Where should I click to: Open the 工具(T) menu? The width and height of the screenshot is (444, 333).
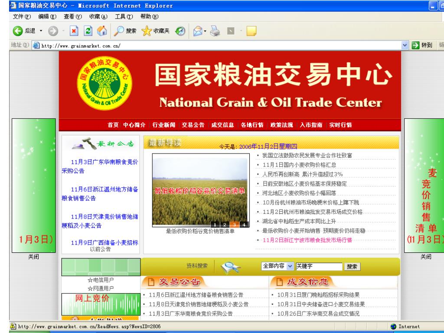(x=124, y=16)
